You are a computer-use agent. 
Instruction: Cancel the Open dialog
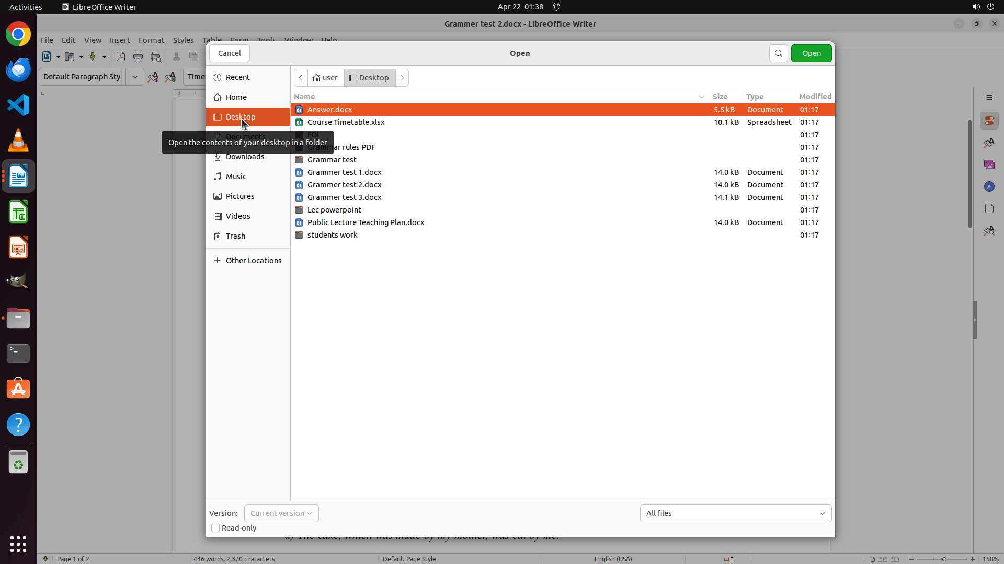pyautogui.click(x=230, y=53)
